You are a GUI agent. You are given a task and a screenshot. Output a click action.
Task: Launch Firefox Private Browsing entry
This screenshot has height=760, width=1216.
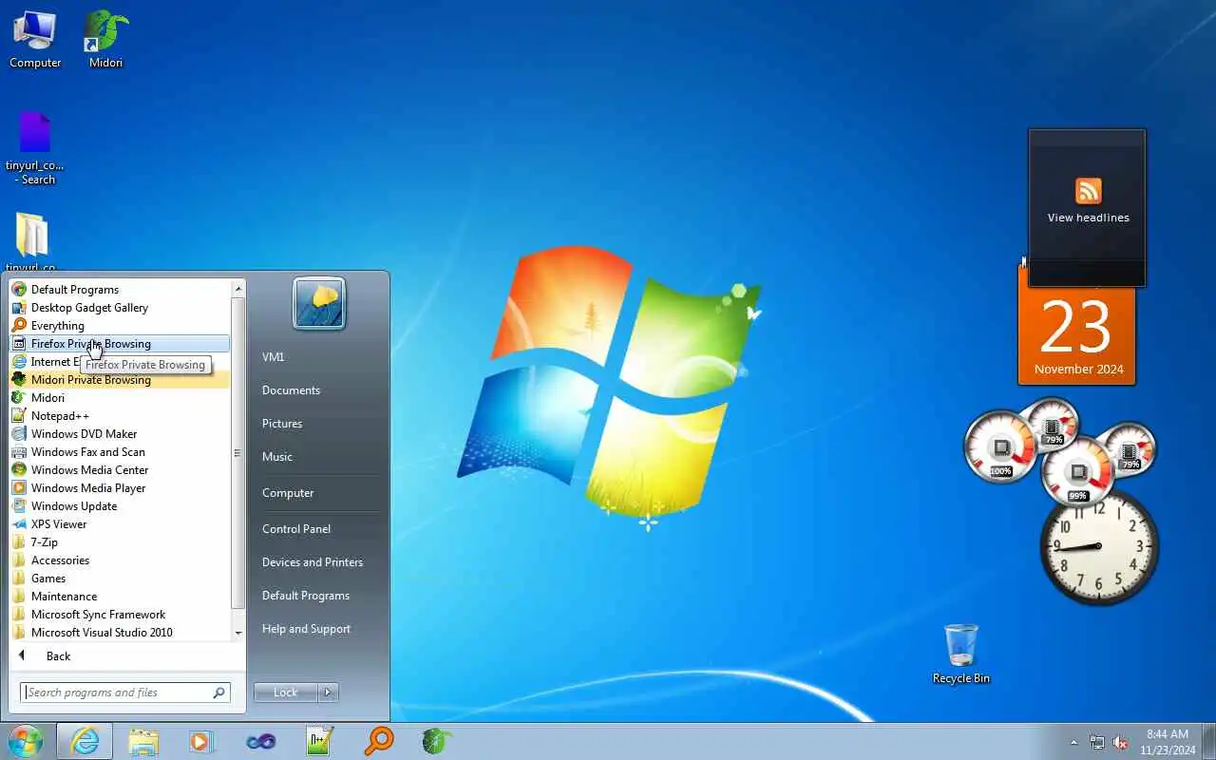click(x=120, y=344)
